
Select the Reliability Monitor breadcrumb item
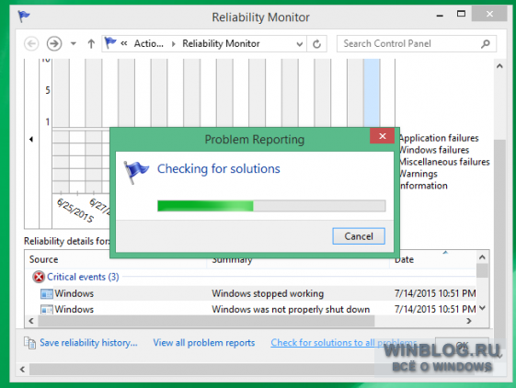coord(221,43)
